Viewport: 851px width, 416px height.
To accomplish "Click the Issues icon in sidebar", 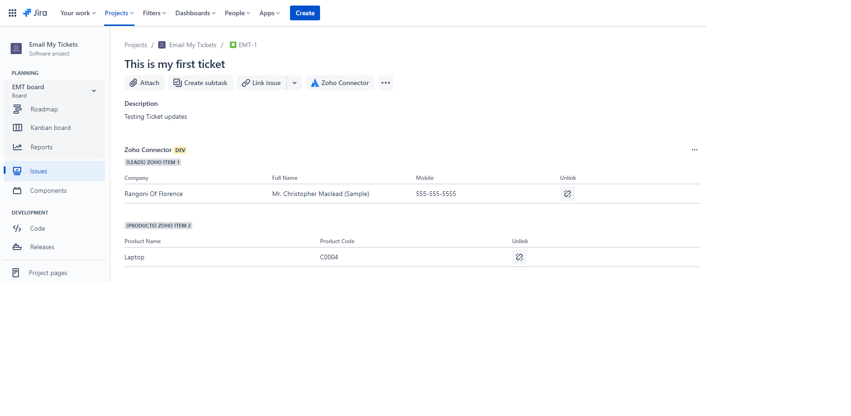I will tap(17, 171).
